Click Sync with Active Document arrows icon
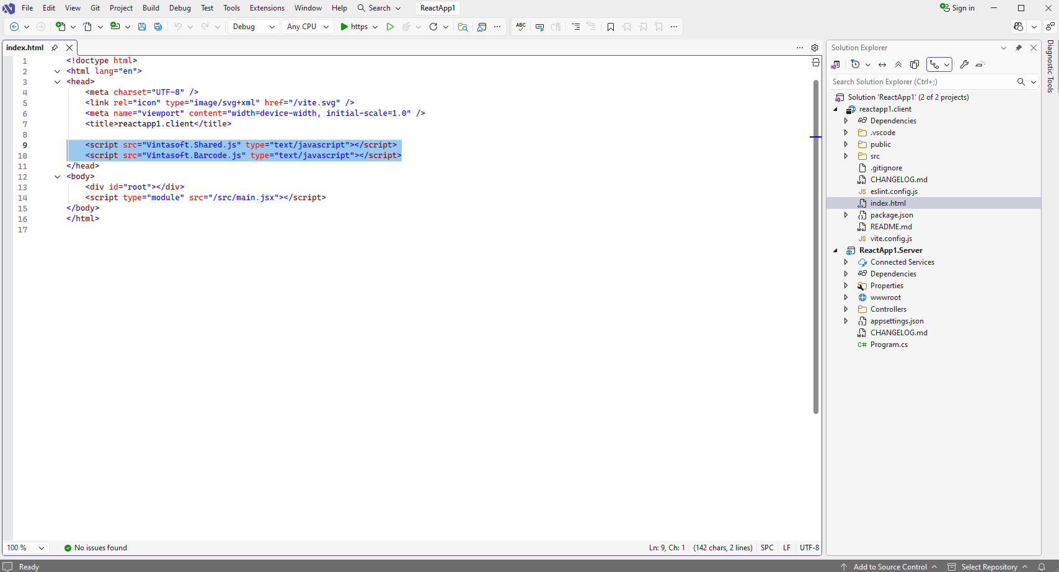This screenshot has height=572, width=1059. [882, 64]
